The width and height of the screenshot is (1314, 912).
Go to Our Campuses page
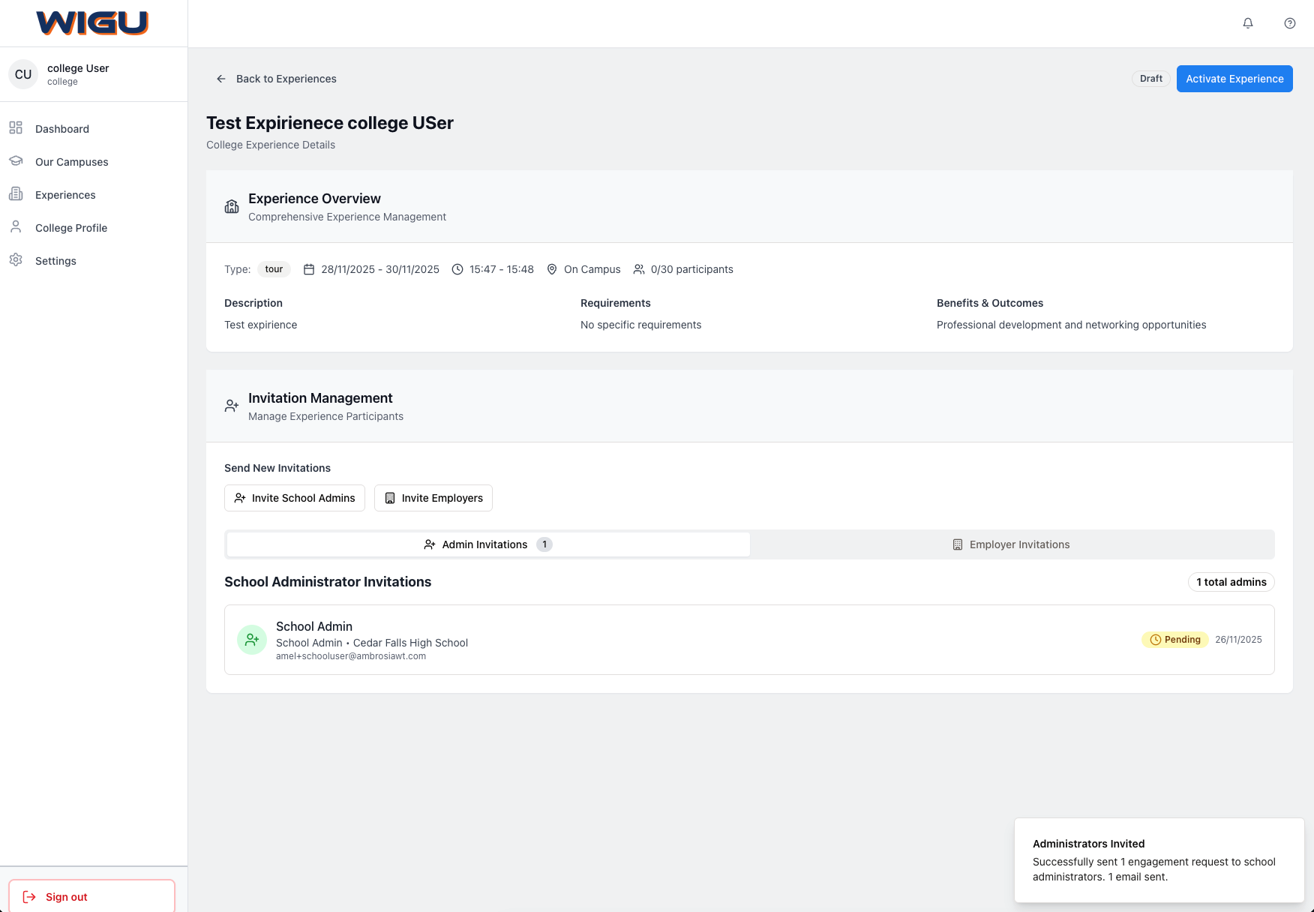point(71,162)
